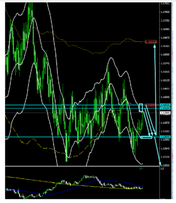Click the 1.15745 price scale label
This screenshot has width=176, height=203.
point(165,63)
